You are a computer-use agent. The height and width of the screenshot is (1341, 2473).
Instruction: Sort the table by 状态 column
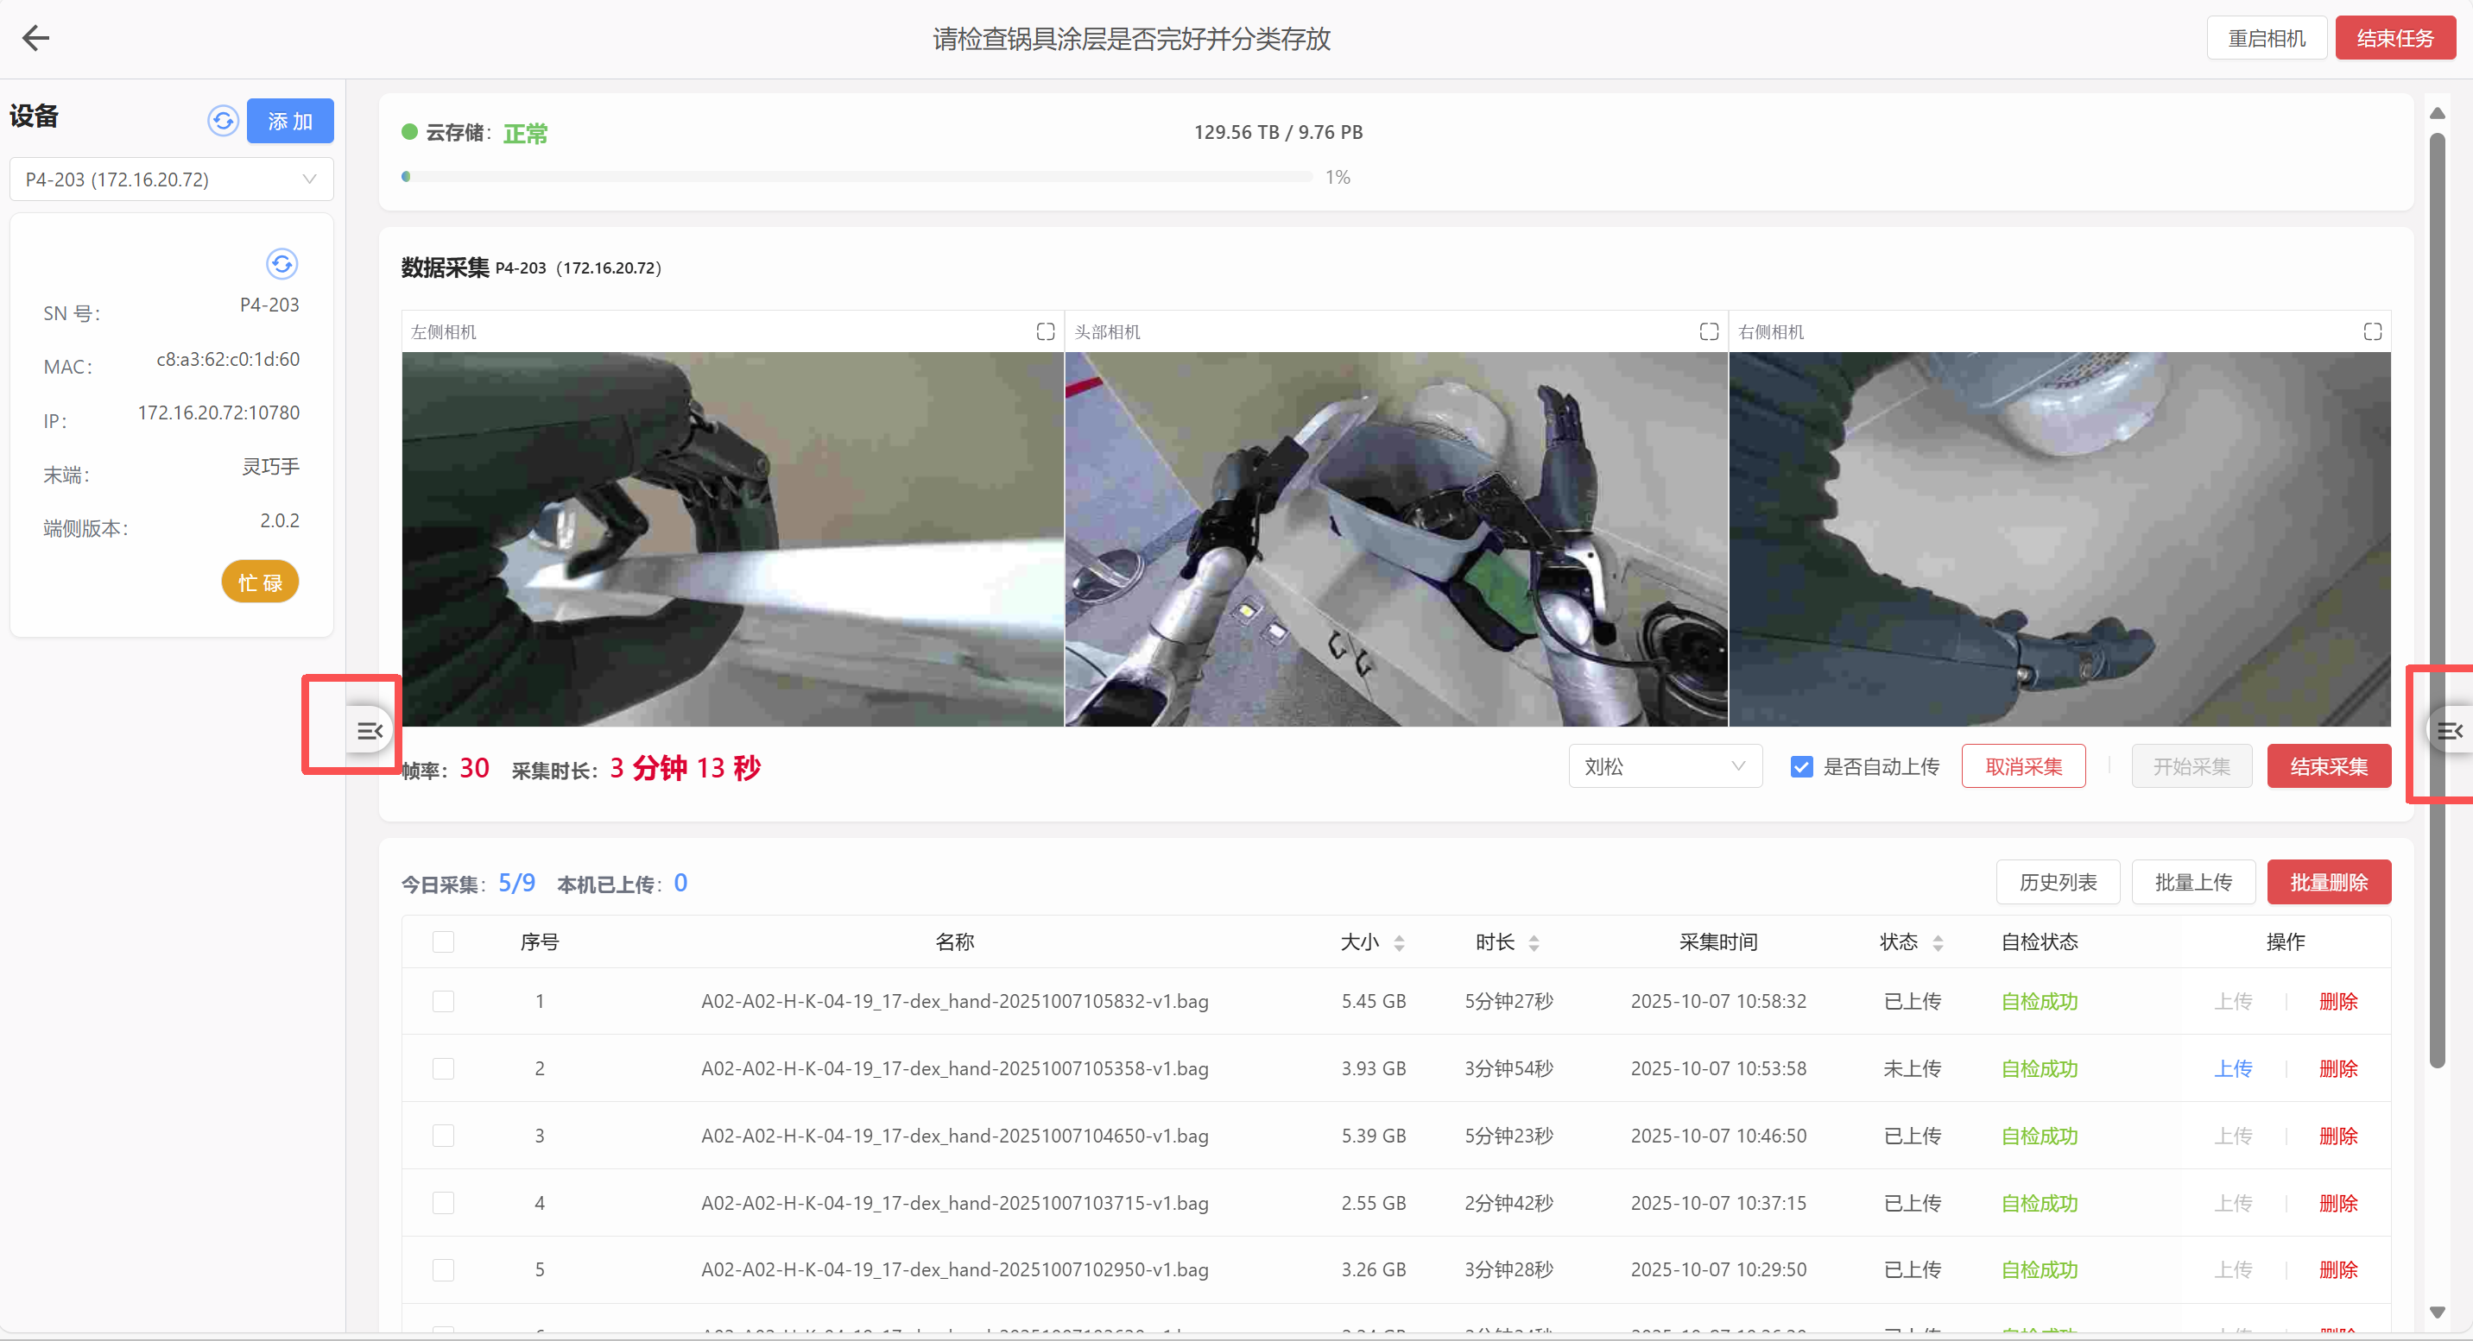(x=1938, y=943)
